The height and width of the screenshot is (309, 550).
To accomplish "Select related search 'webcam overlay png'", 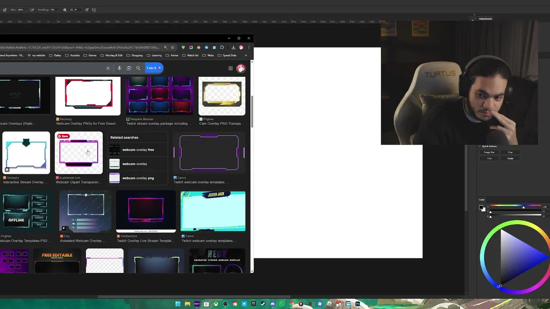I will (x=137, y=178).
